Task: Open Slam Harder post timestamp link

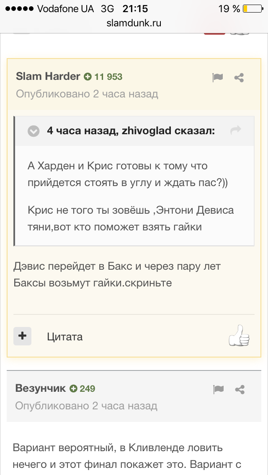Action: pyautogui.click(x=87, y=94)
